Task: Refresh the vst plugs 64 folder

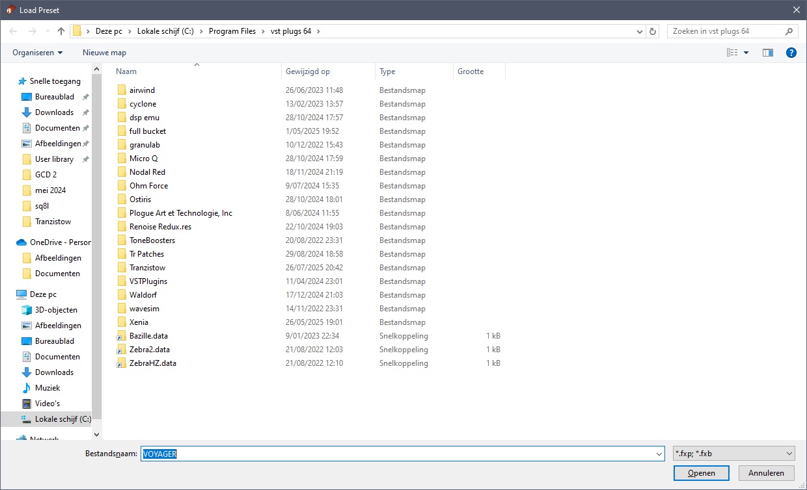Action: pyautogui.click(x=653, y=31)
